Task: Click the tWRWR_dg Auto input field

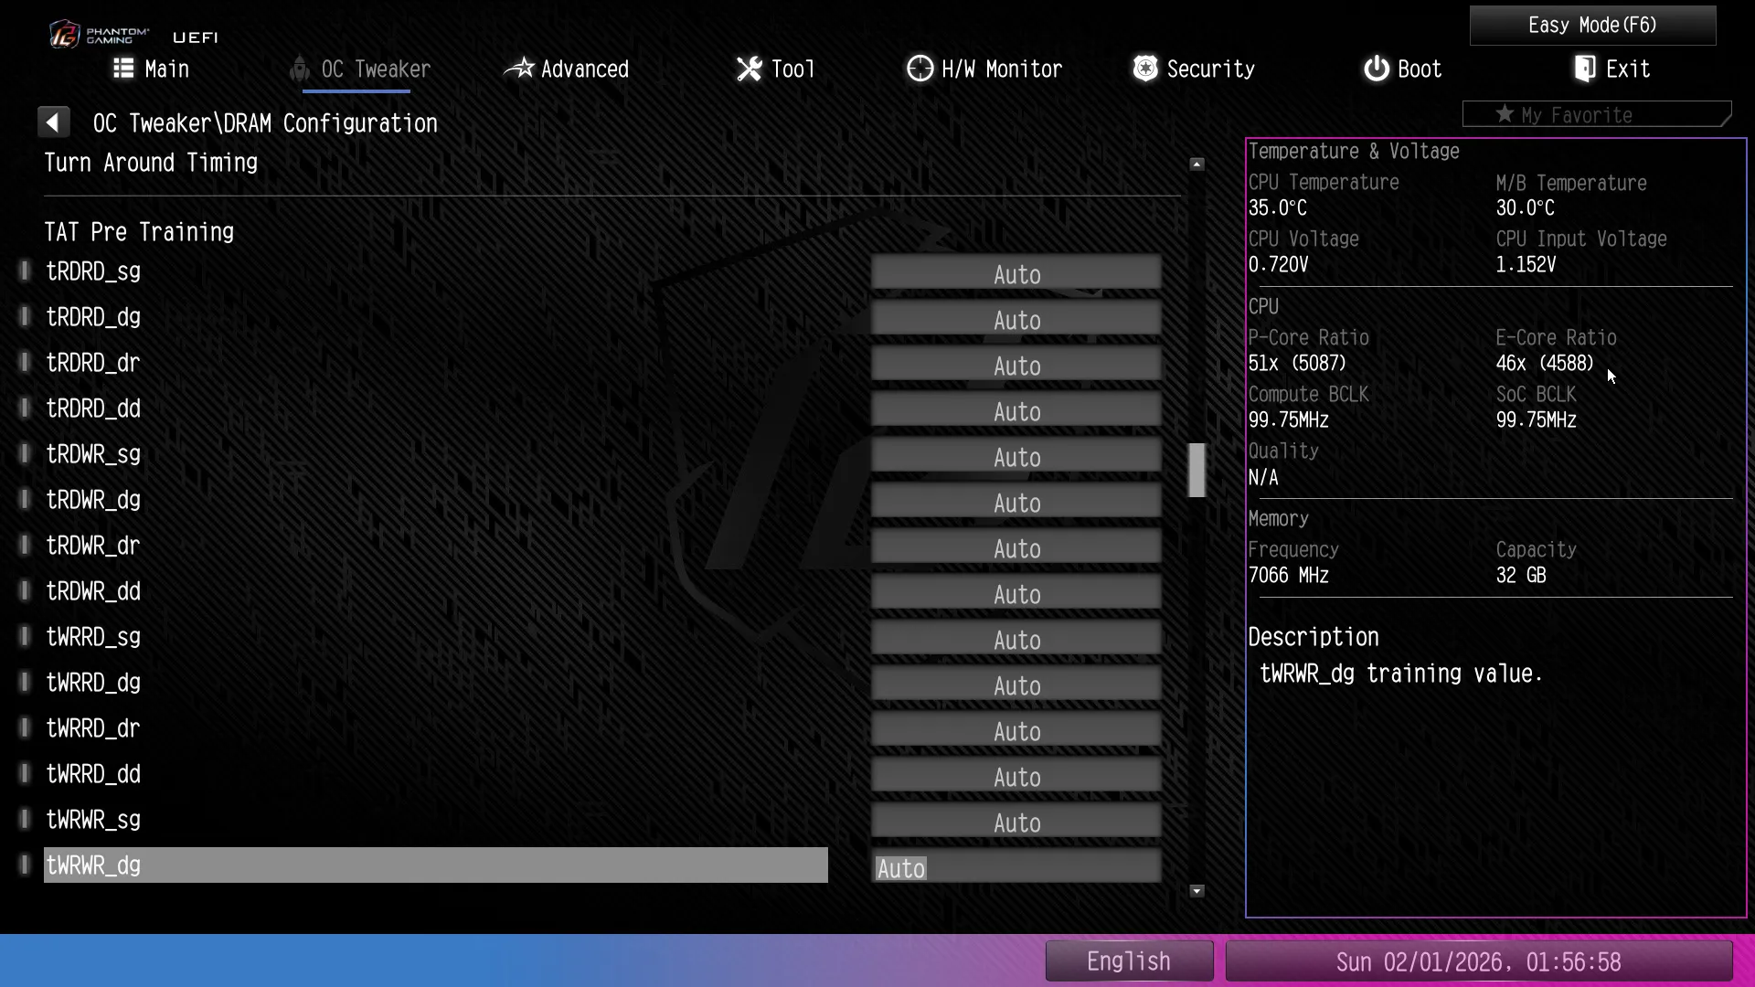Action: click(x=1016, y=868)
